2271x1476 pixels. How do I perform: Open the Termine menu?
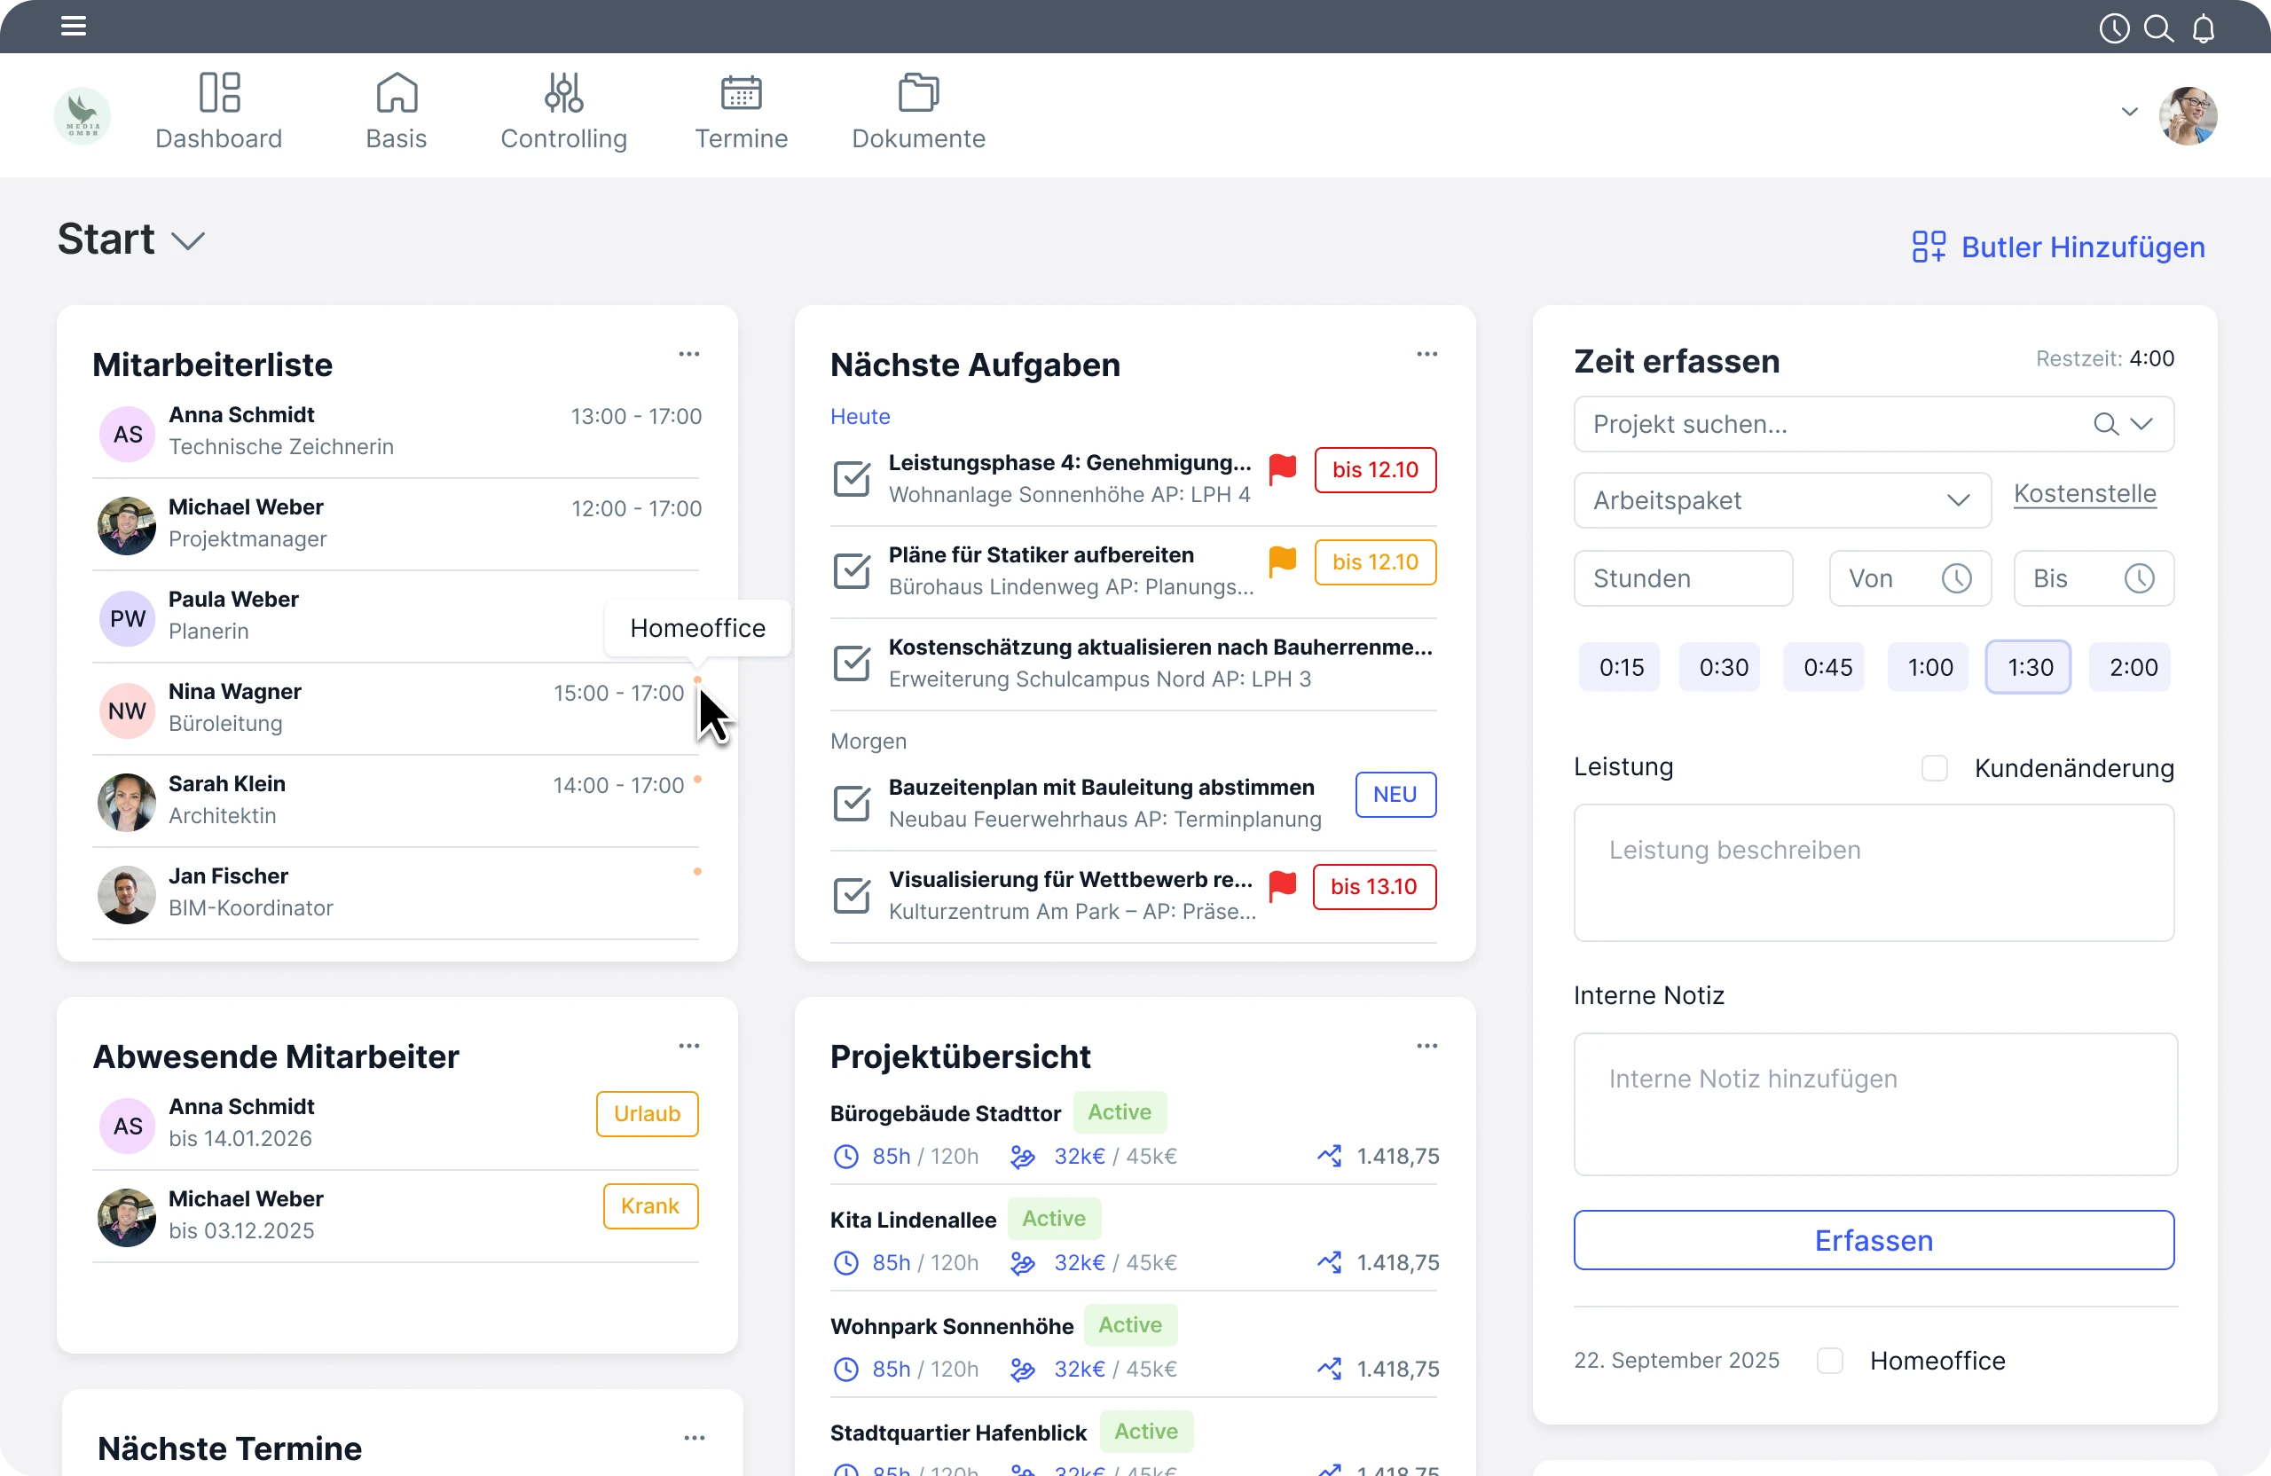741,113
